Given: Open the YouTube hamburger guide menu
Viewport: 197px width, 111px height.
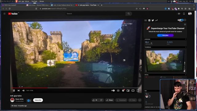Looking at the screenshot, I should point(5,14).
